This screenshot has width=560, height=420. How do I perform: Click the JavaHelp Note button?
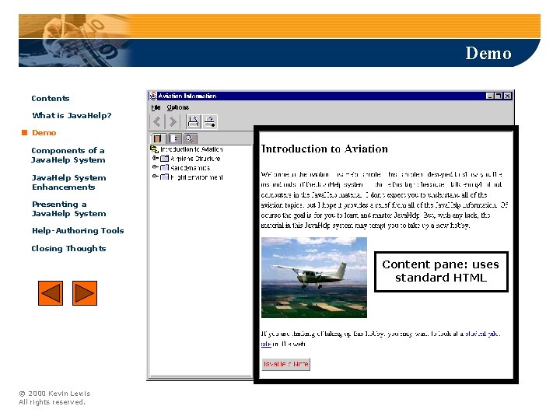(x=285, y=364)
